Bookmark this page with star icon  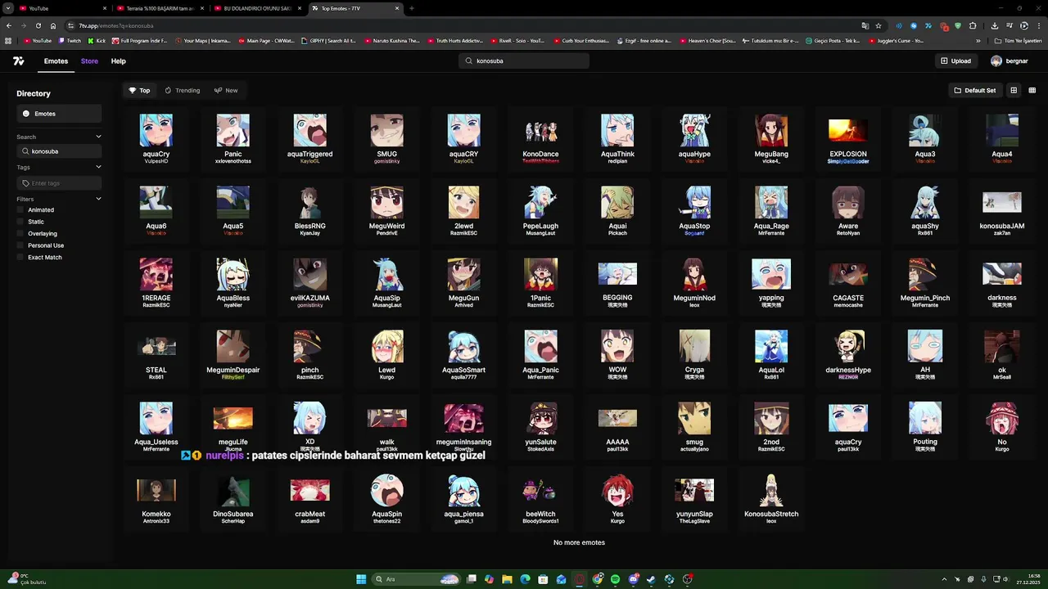[x=879, y=25]
